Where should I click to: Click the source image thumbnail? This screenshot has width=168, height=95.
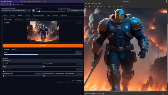tap(43, 32)
